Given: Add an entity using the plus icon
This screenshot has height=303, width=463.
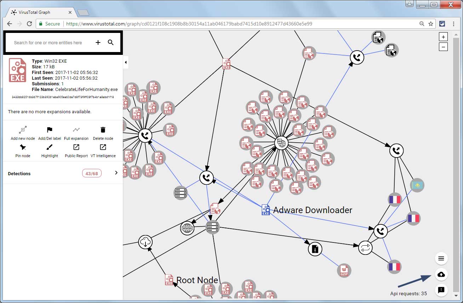Looking at the screenshot, I should pyautogui.click(x=98, y=42).
